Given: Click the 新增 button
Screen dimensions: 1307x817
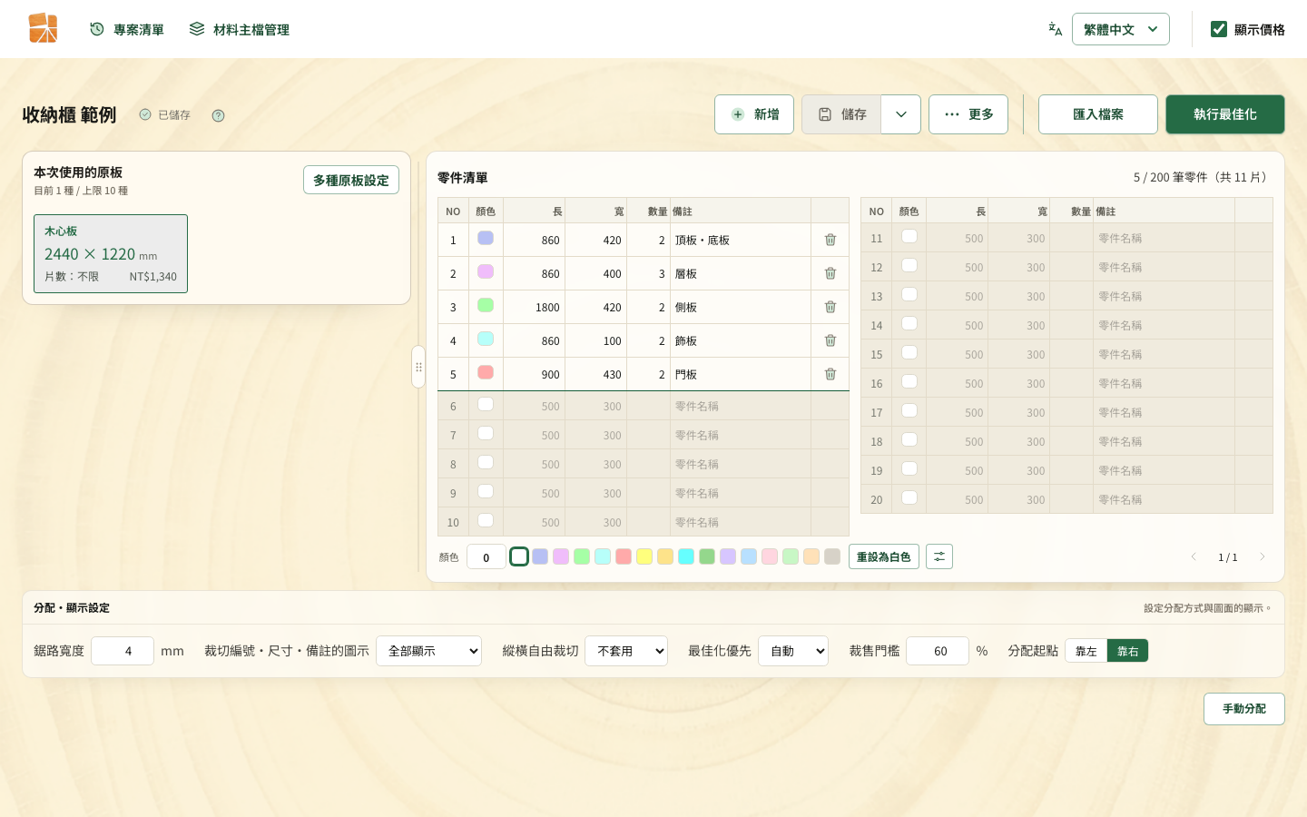Looking at the screenshot, I should pyautogui.click(x=754, y=114).
